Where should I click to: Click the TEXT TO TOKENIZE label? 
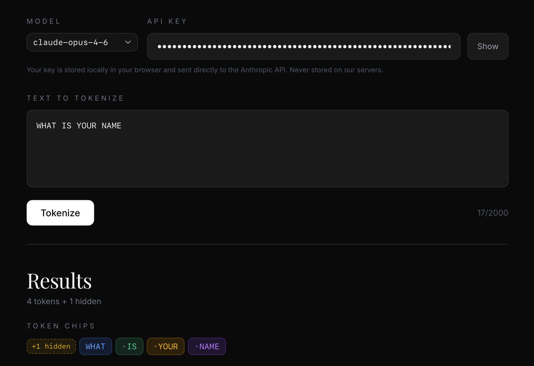(x=75, y=98)
